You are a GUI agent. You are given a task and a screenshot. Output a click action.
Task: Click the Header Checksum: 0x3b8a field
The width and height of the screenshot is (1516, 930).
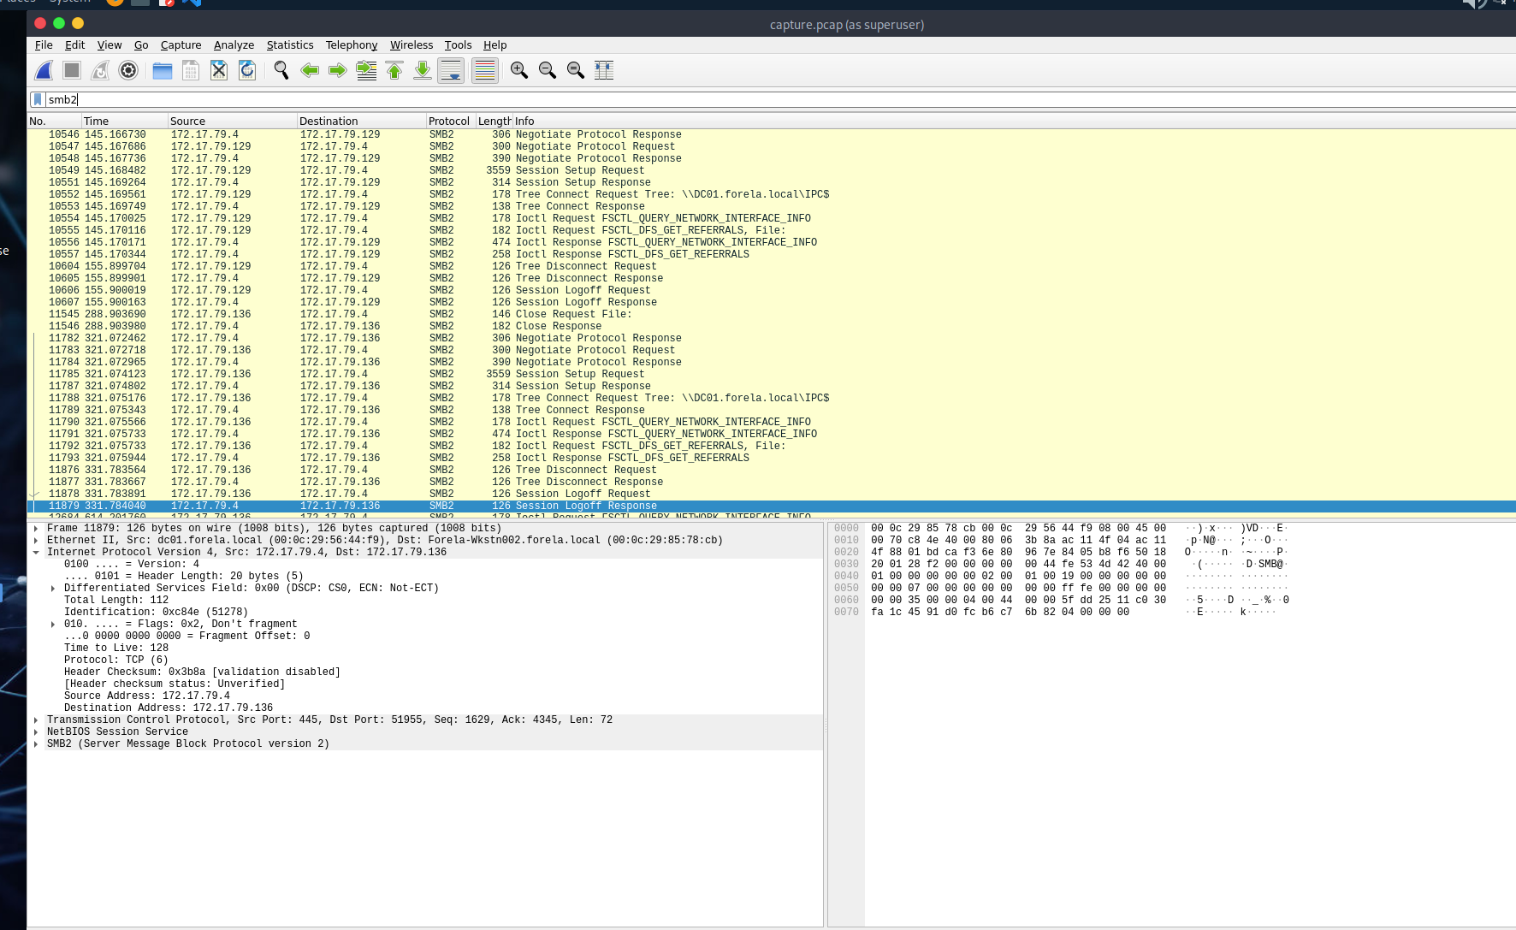point(202,672)
